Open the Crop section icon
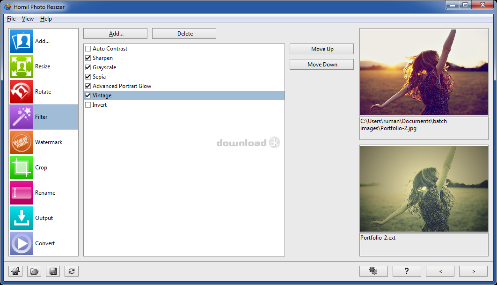The image size is (497, 285). point(22,168)
